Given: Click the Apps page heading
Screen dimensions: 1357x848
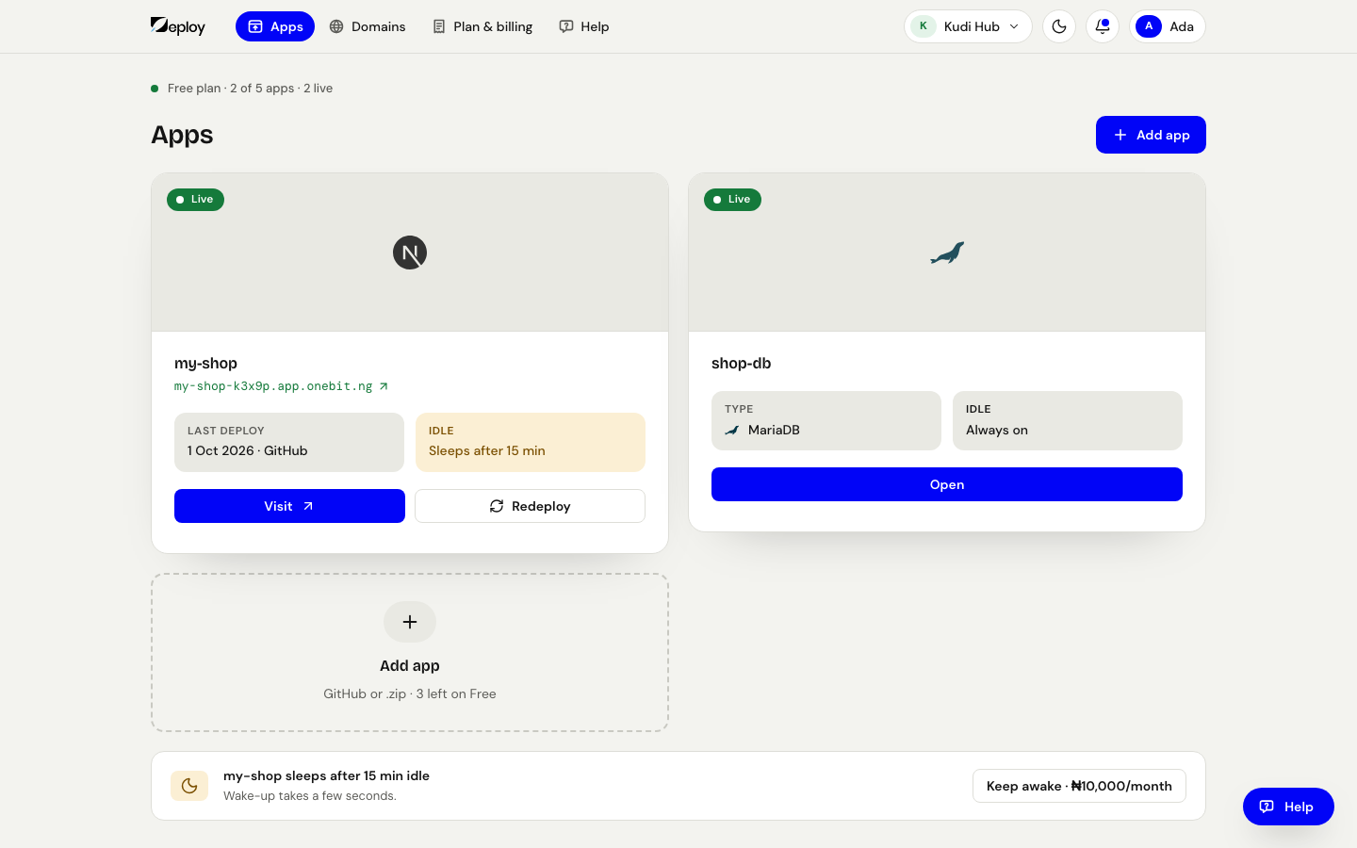Looking at the screenshot, I should click(182, 135).
